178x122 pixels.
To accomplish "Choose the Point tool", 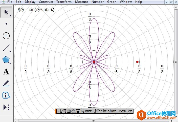I will click(x=6, y=24).
